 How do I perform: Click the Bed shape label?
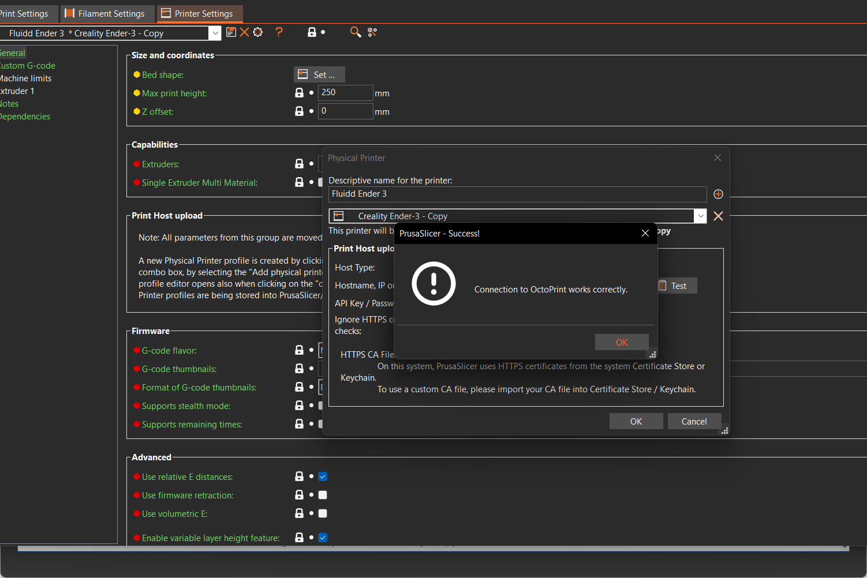[163, 74]
